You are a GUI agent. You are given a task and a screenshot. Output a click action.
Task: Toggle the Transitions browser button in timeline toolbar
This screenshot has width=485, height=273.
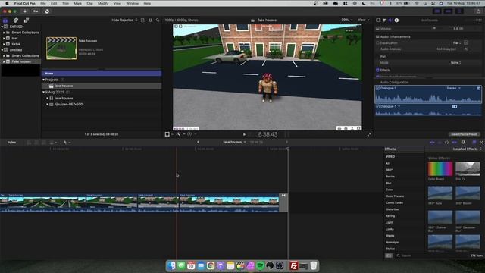click(x=481, y=142)
